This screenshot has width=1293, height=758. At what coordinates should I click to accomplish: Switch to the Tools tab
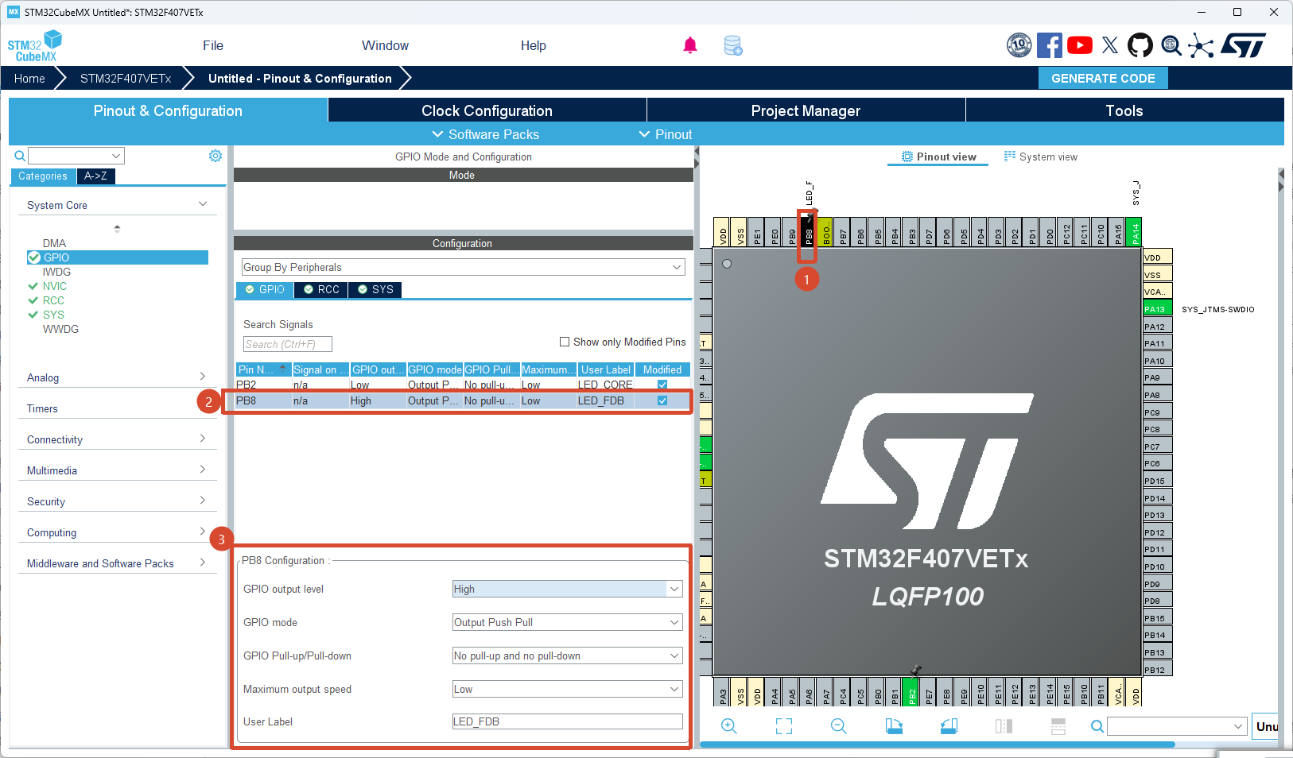point(1124,110)
